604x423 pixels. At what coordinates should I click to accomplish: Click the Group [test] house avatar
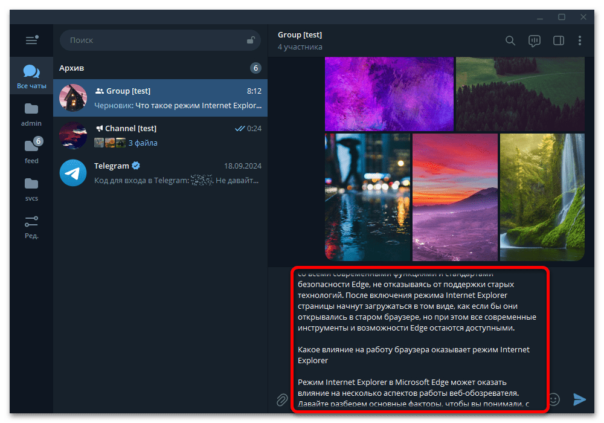73,98
